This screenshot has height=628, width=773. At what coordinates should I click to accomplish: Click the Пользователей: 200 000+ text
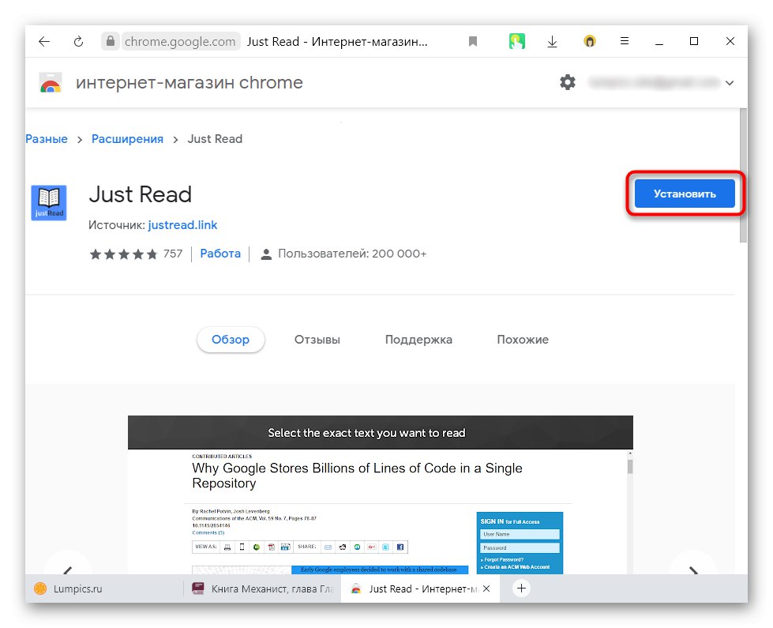pos(352,254)
